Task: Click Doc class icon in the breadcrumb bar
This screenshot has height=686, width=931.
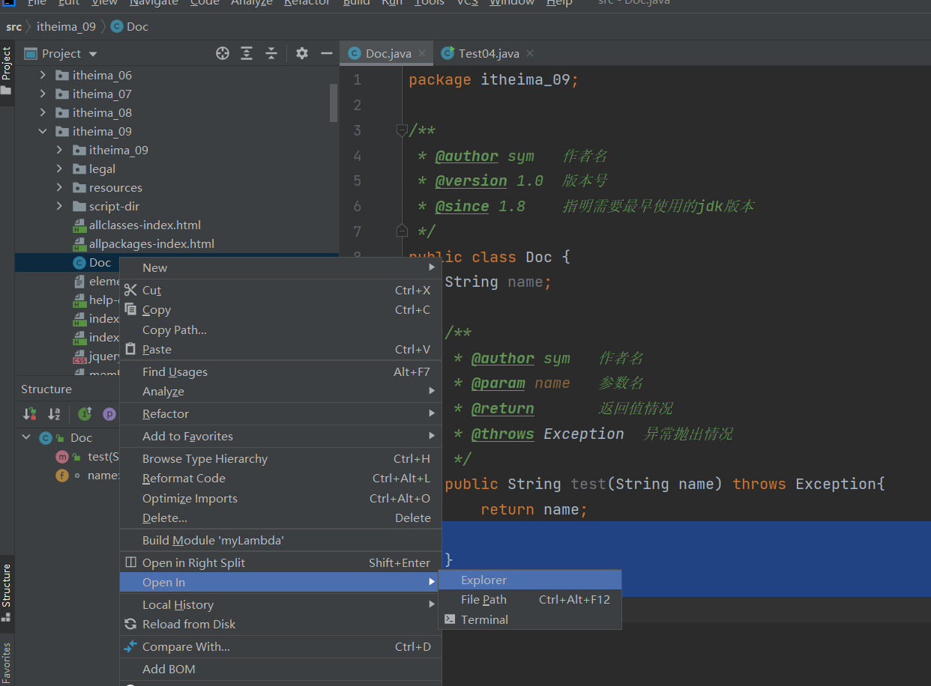Action: 117,27
